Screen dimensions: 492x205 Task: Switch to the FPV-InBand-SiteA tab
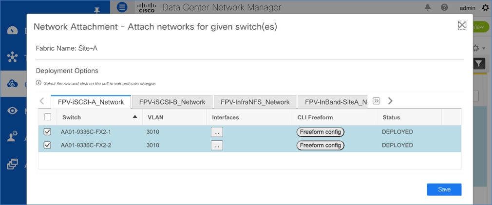coord(333,102)
